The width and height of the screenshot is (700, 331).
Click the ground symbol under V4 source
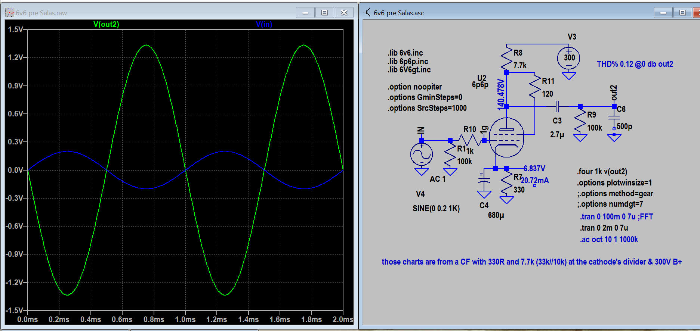422,172
